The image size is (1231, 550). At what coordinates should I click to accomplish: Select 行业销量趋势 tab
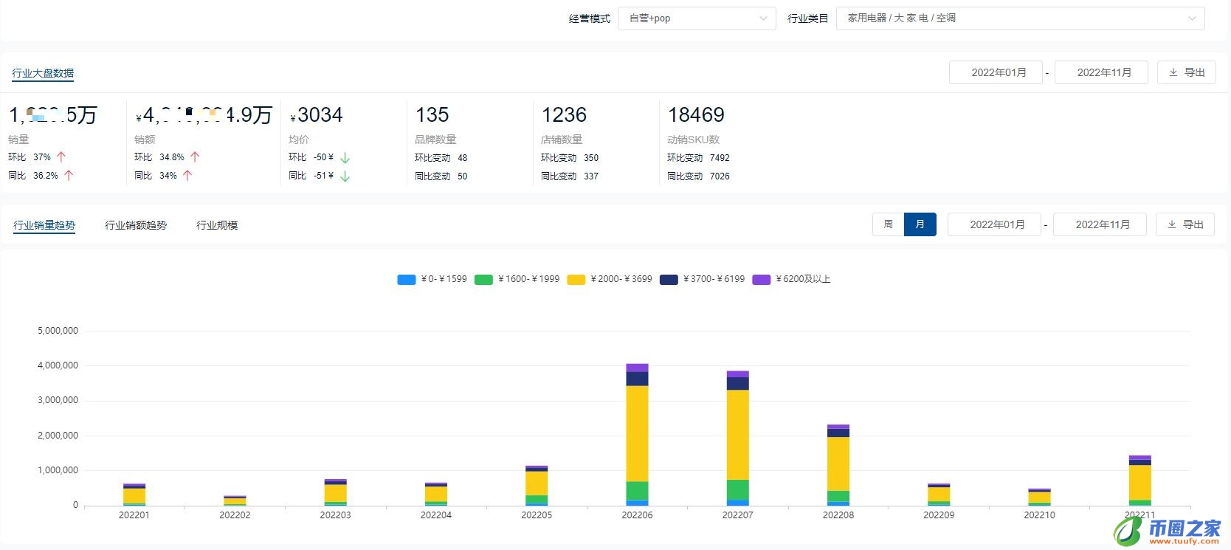[44, 225]
